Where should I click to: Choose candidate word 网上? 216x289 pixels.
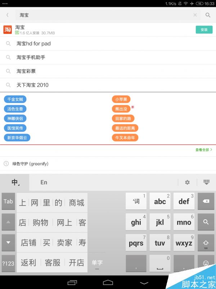(x=64, y=223)
